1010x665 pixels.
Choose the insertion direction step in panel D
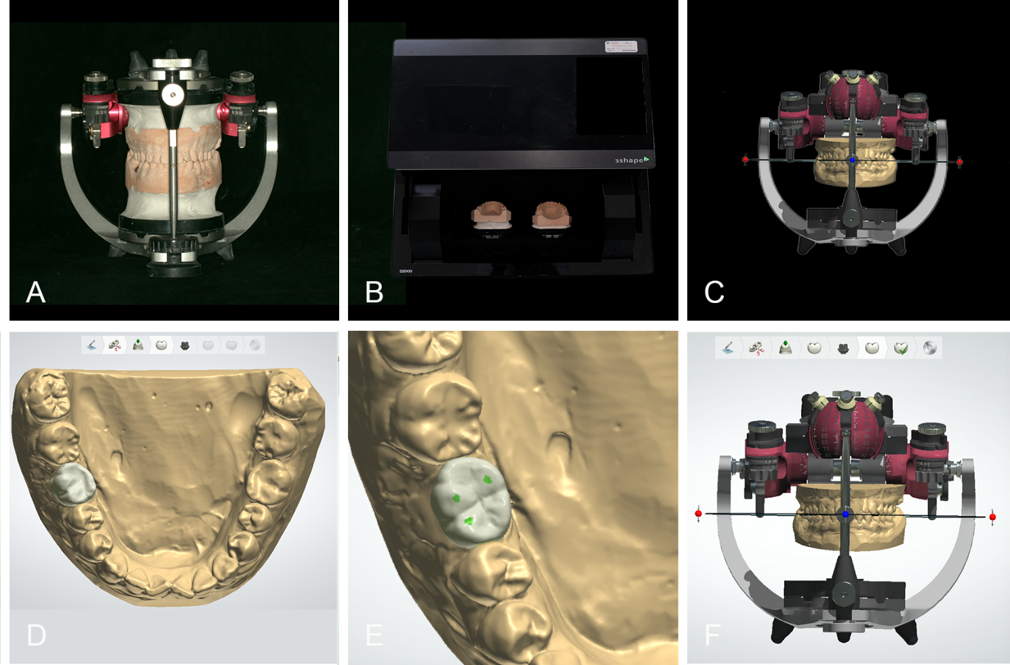[138, 345]
